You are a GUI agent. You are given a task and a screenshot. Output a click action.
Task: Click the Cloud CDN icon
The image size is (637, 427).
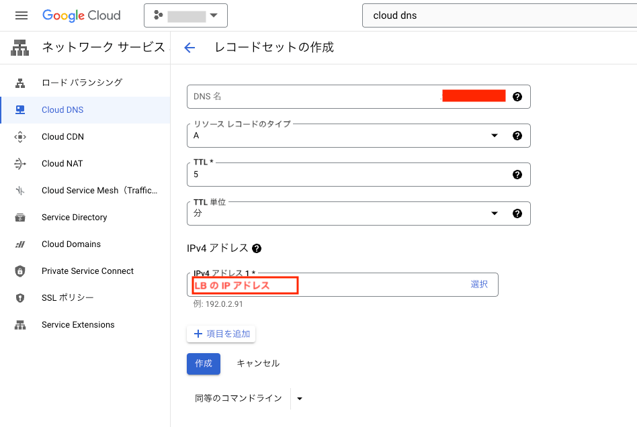[20, 136]
